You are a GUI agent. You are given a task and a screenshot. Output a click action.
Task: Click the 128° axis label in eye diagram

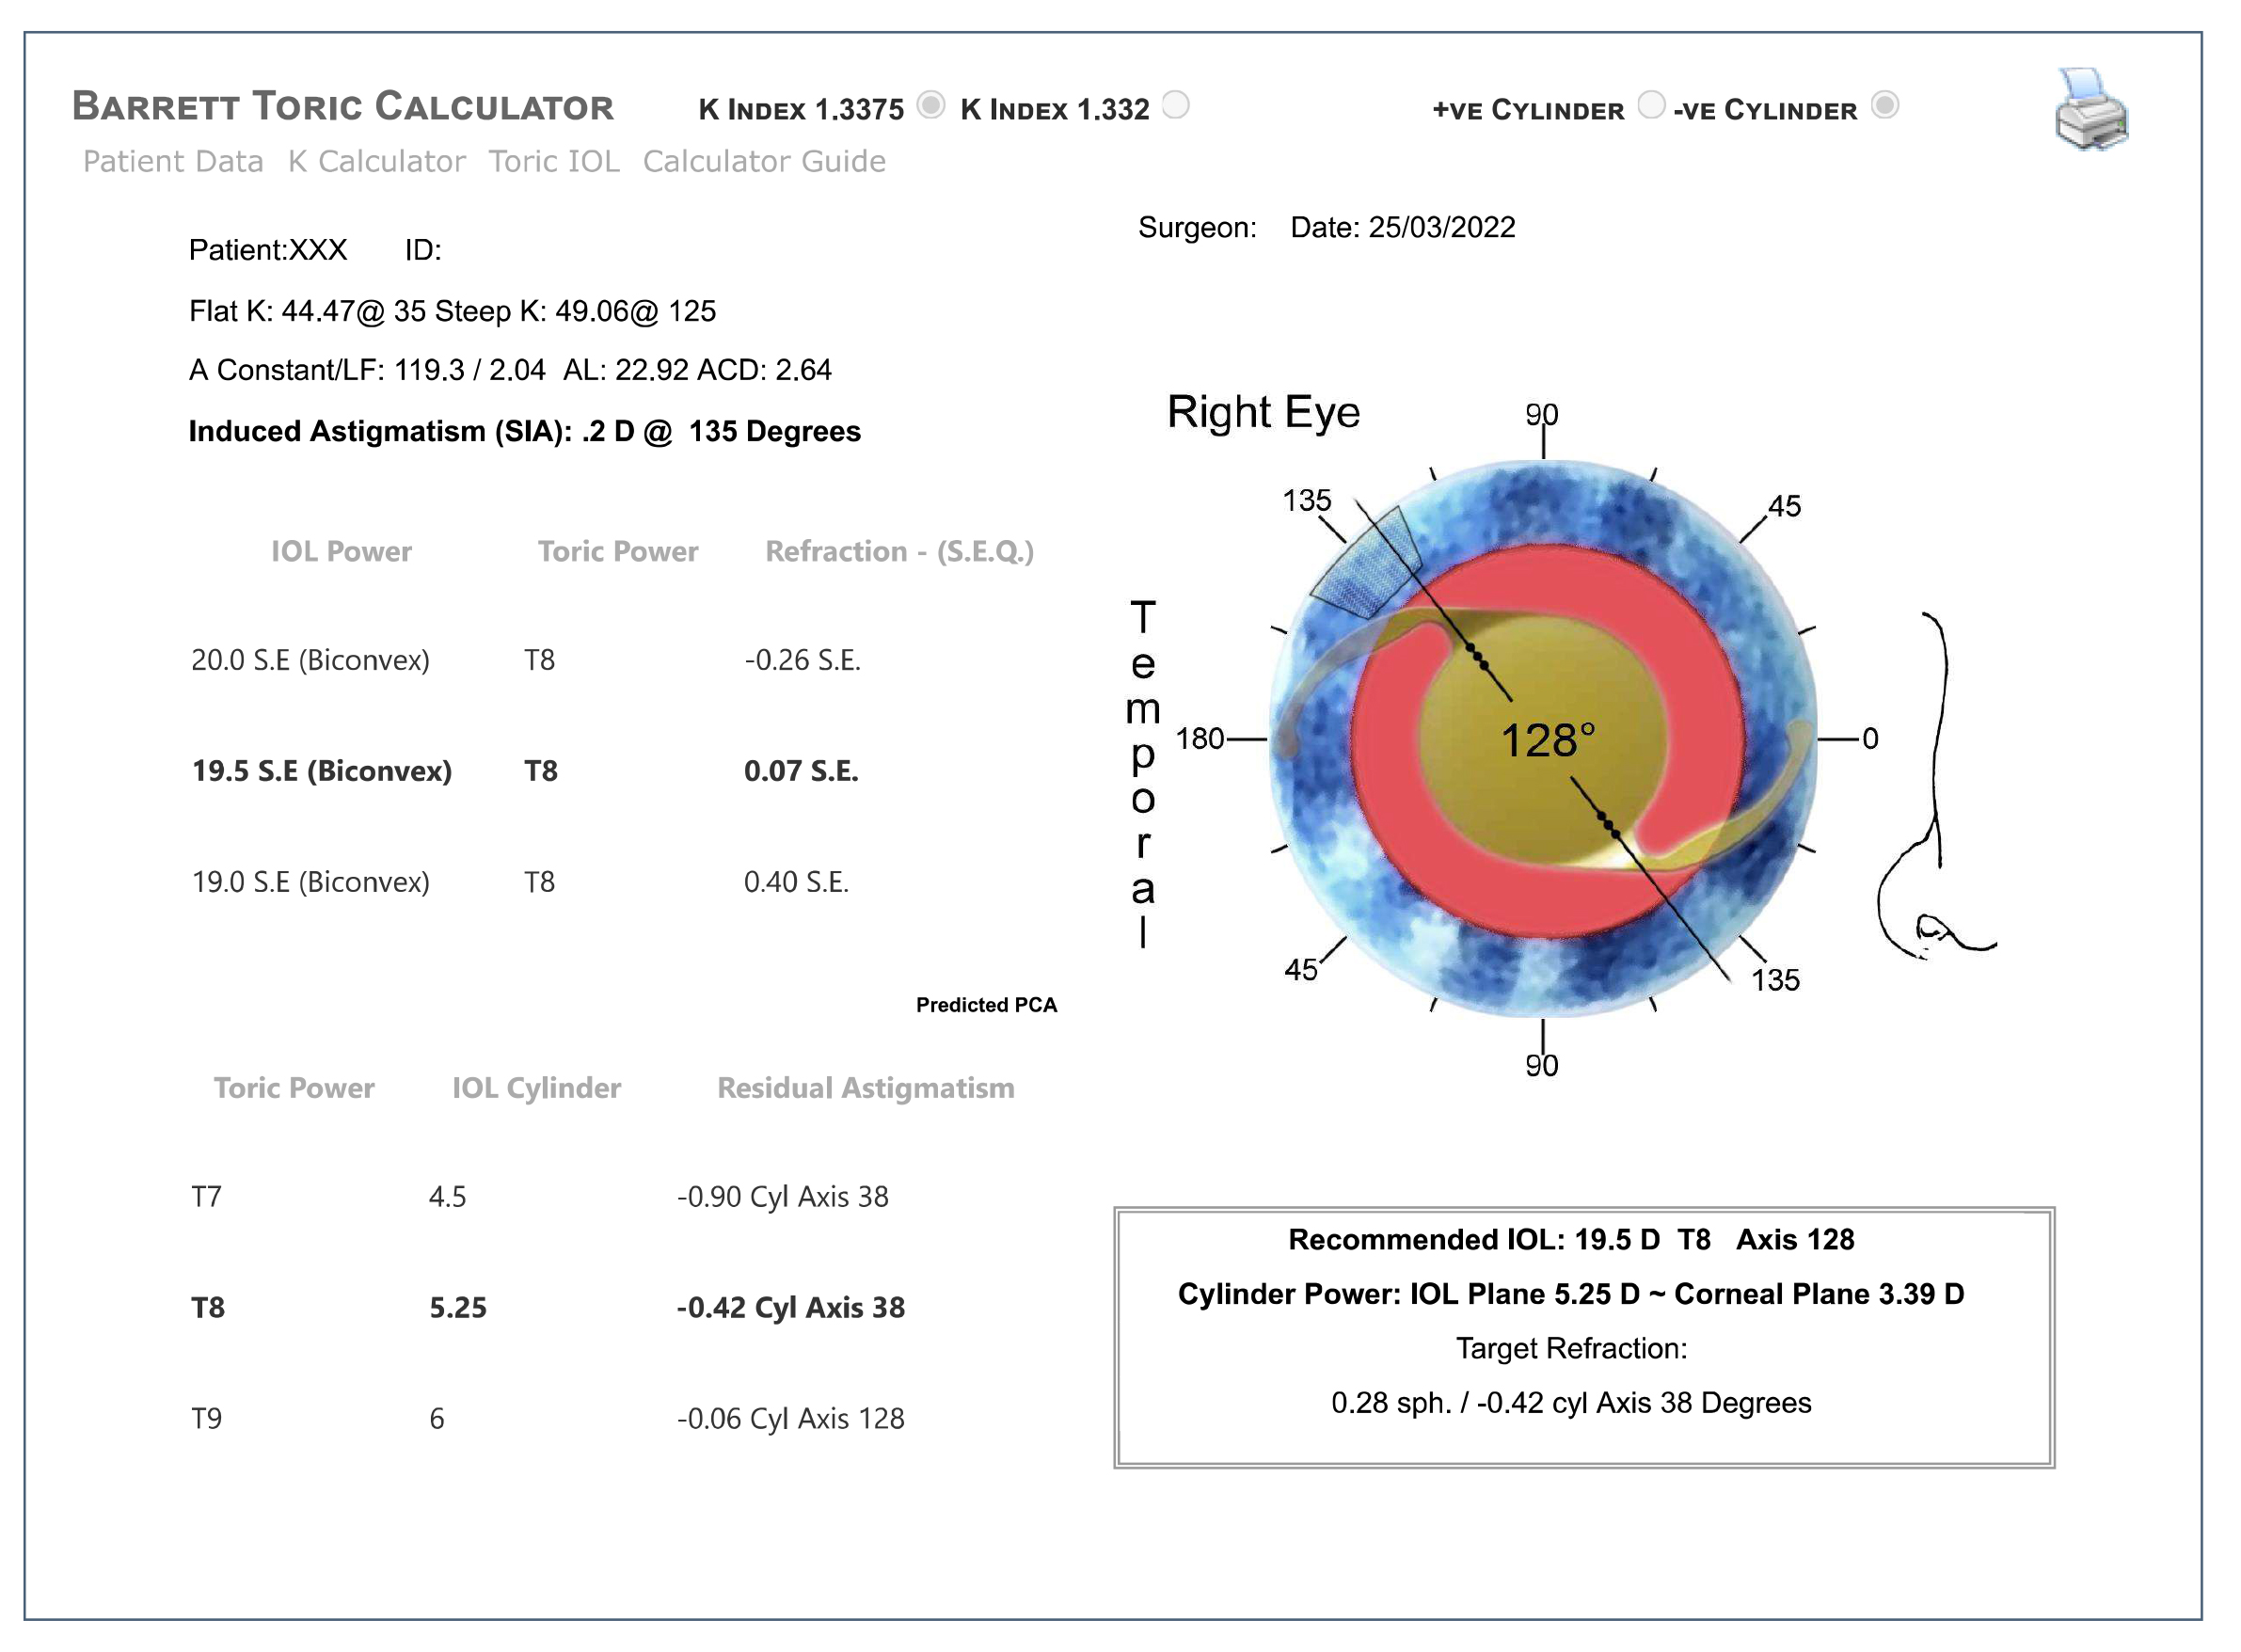click(x=1547, y=740)
